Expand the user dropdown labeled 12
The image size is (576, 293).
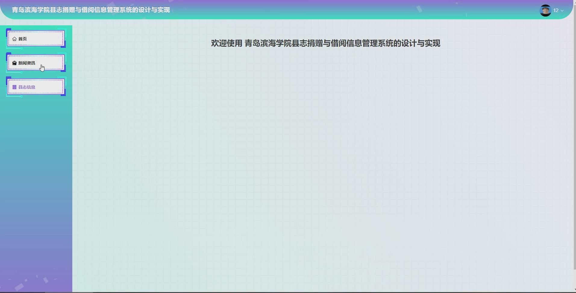click(559, 11)
